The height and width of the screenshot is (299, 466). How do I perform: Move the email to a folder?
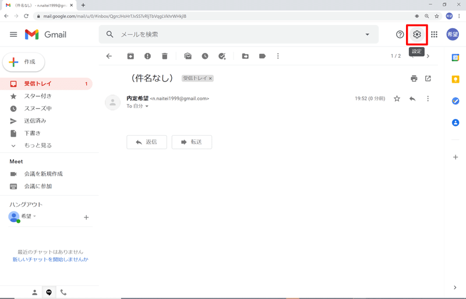245,56
